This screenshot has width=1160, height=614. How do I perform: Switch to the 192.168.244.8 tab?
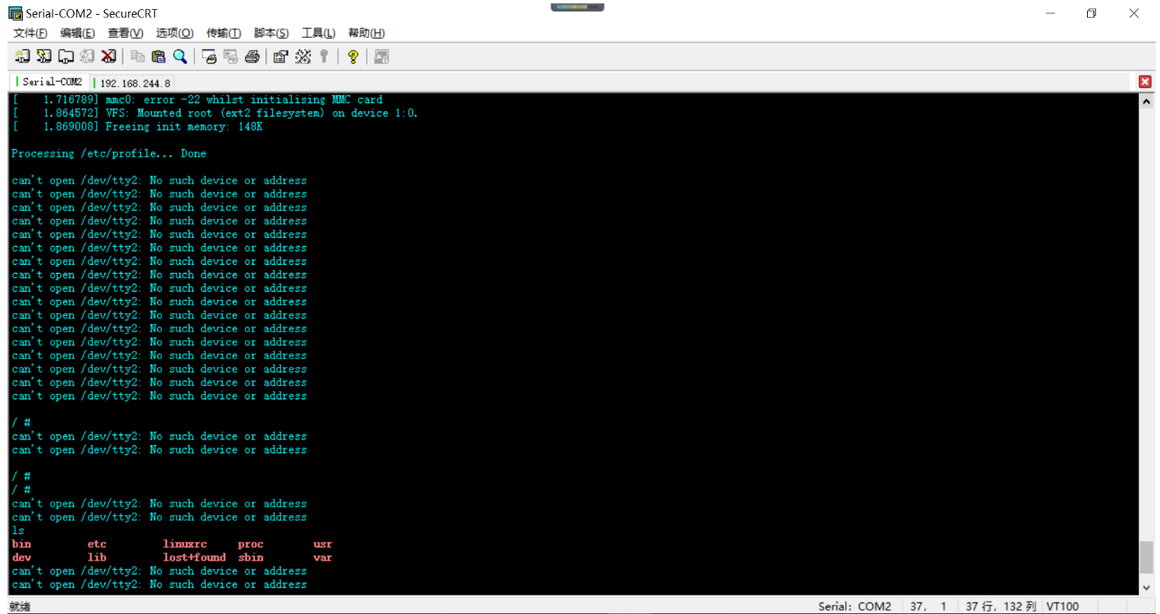click(x=131, y=83)
